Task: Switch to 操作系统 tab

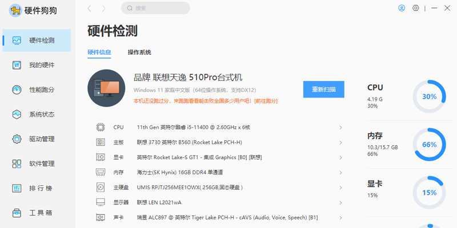Action: pos(139,52)
